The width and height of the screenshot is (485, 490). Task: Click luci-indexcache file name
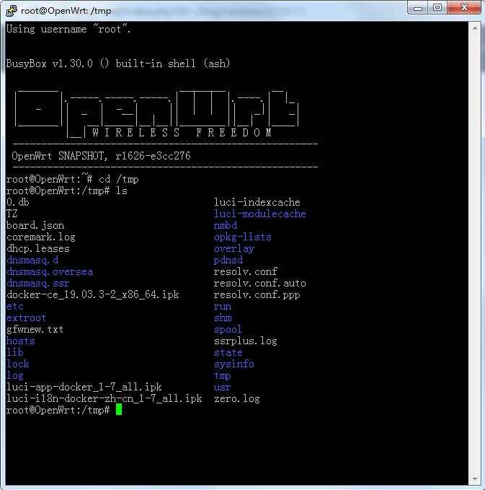[x=257, y=202]
